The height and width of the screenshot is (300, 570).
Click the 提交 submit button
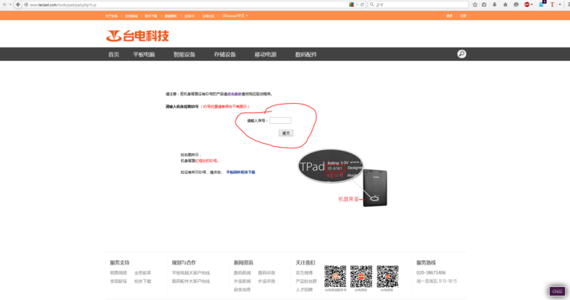point(286,133)
